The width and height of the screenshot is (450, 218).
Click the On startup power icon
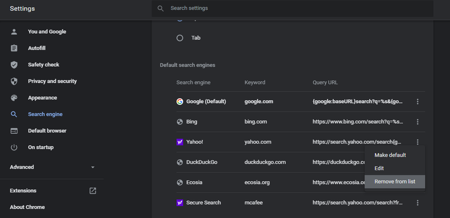point(14,147)
